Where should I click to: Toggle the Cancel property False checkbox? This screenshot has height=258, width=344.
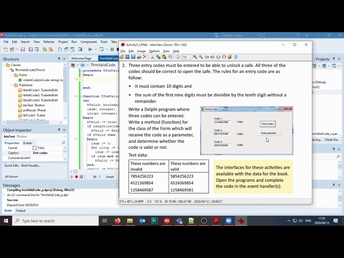tap(34, 148)
